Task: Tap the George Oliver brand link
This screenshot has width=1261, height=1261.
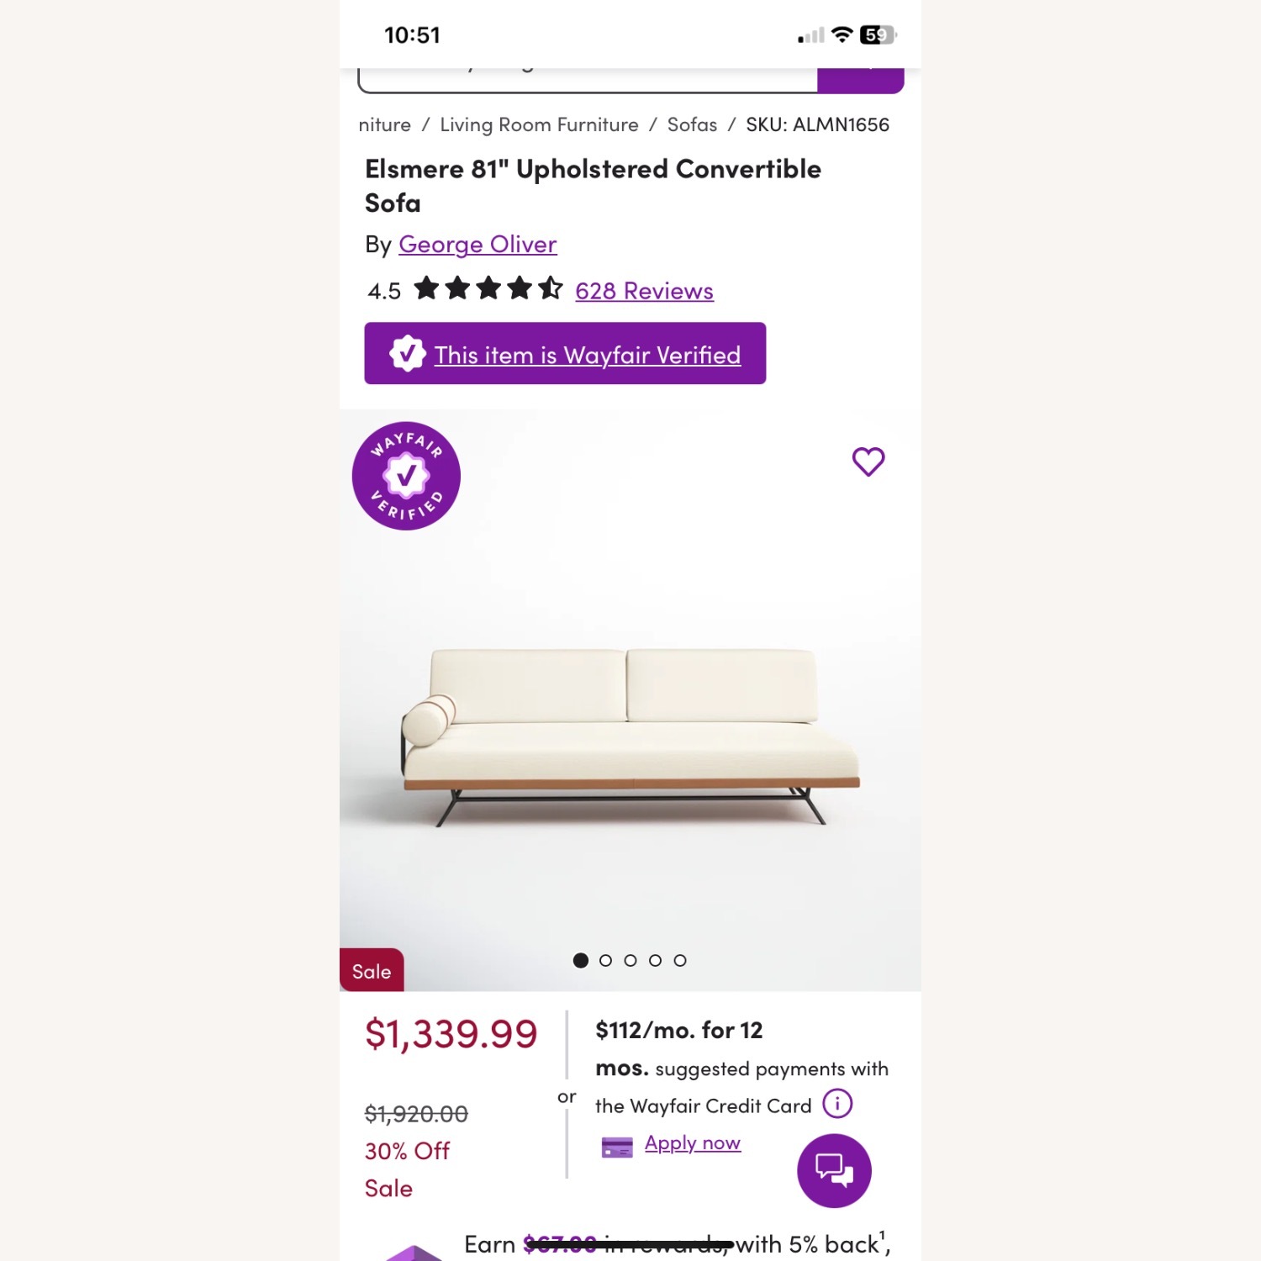Action: tap(477, 244)
